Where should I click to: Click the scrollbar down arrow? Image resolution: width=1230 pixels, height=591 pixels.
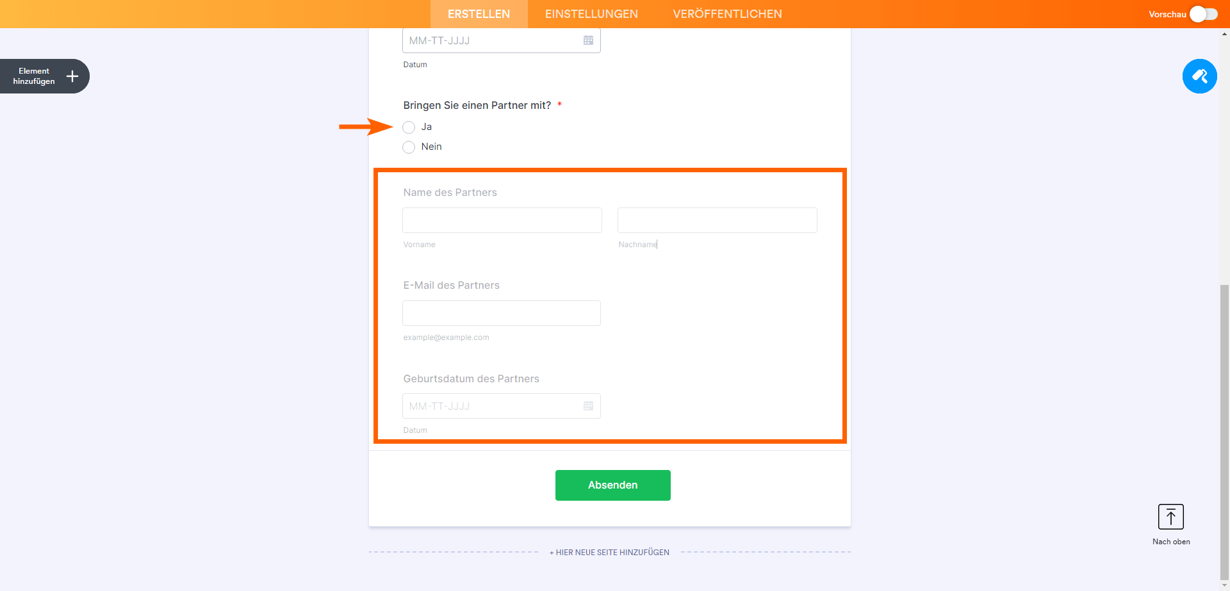click(x=1224, y=585)
